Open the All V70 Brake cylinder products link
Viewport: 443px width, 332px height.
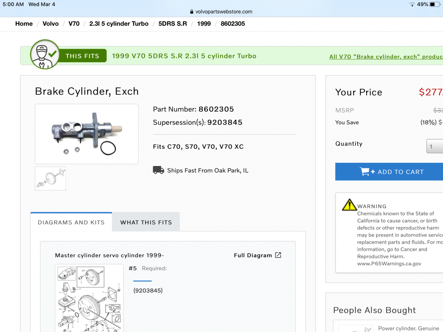386,57
